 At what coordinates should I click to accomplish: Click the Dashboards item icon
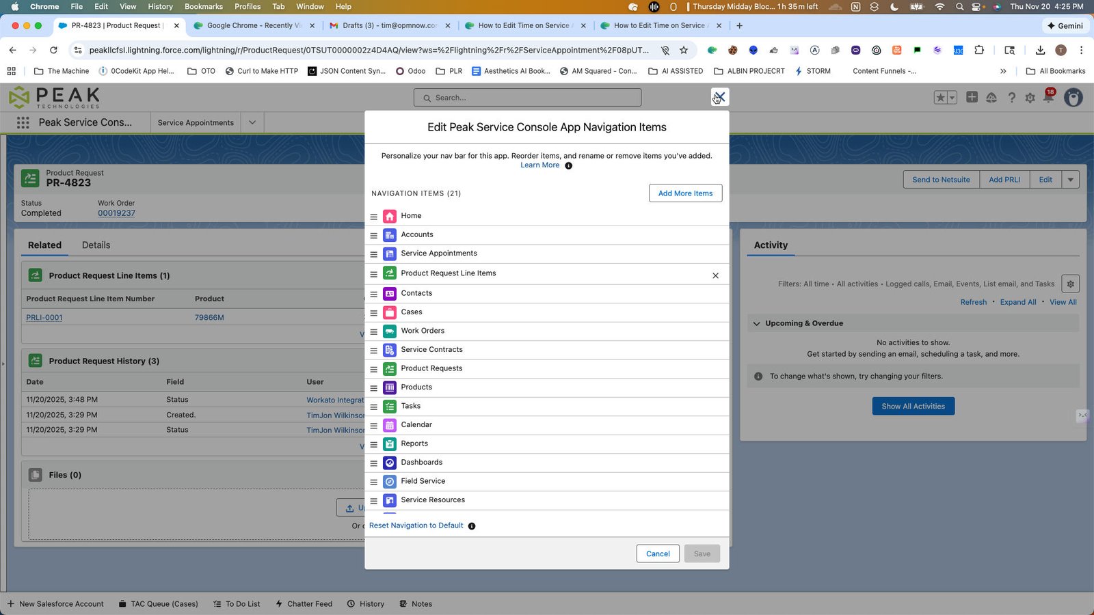389,463
